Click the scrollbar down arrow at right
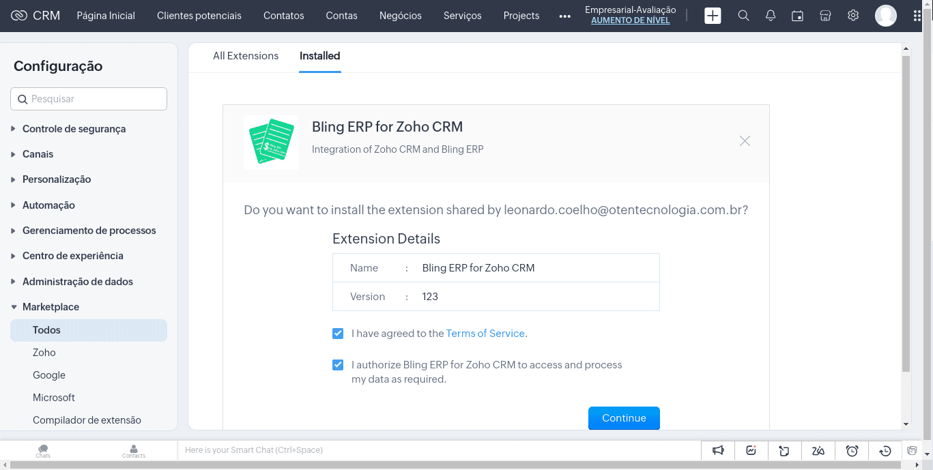 coord(906,424)
